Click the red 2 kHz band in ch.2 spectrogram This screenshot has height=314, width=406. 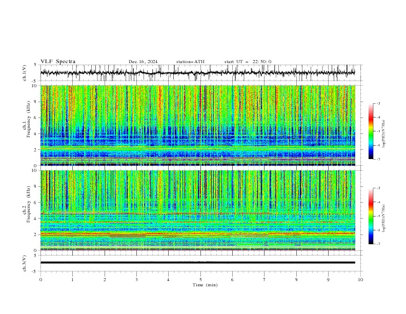point(197,233)
